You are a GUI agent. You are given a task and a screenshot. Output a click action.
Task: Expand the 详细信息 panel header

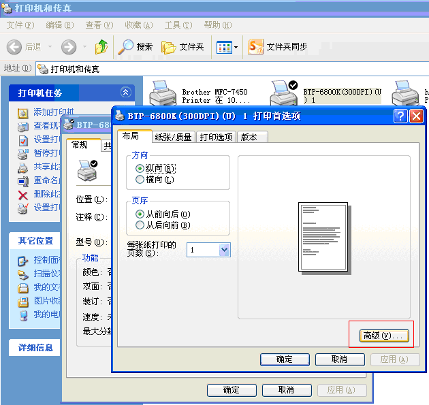(35, 348)
